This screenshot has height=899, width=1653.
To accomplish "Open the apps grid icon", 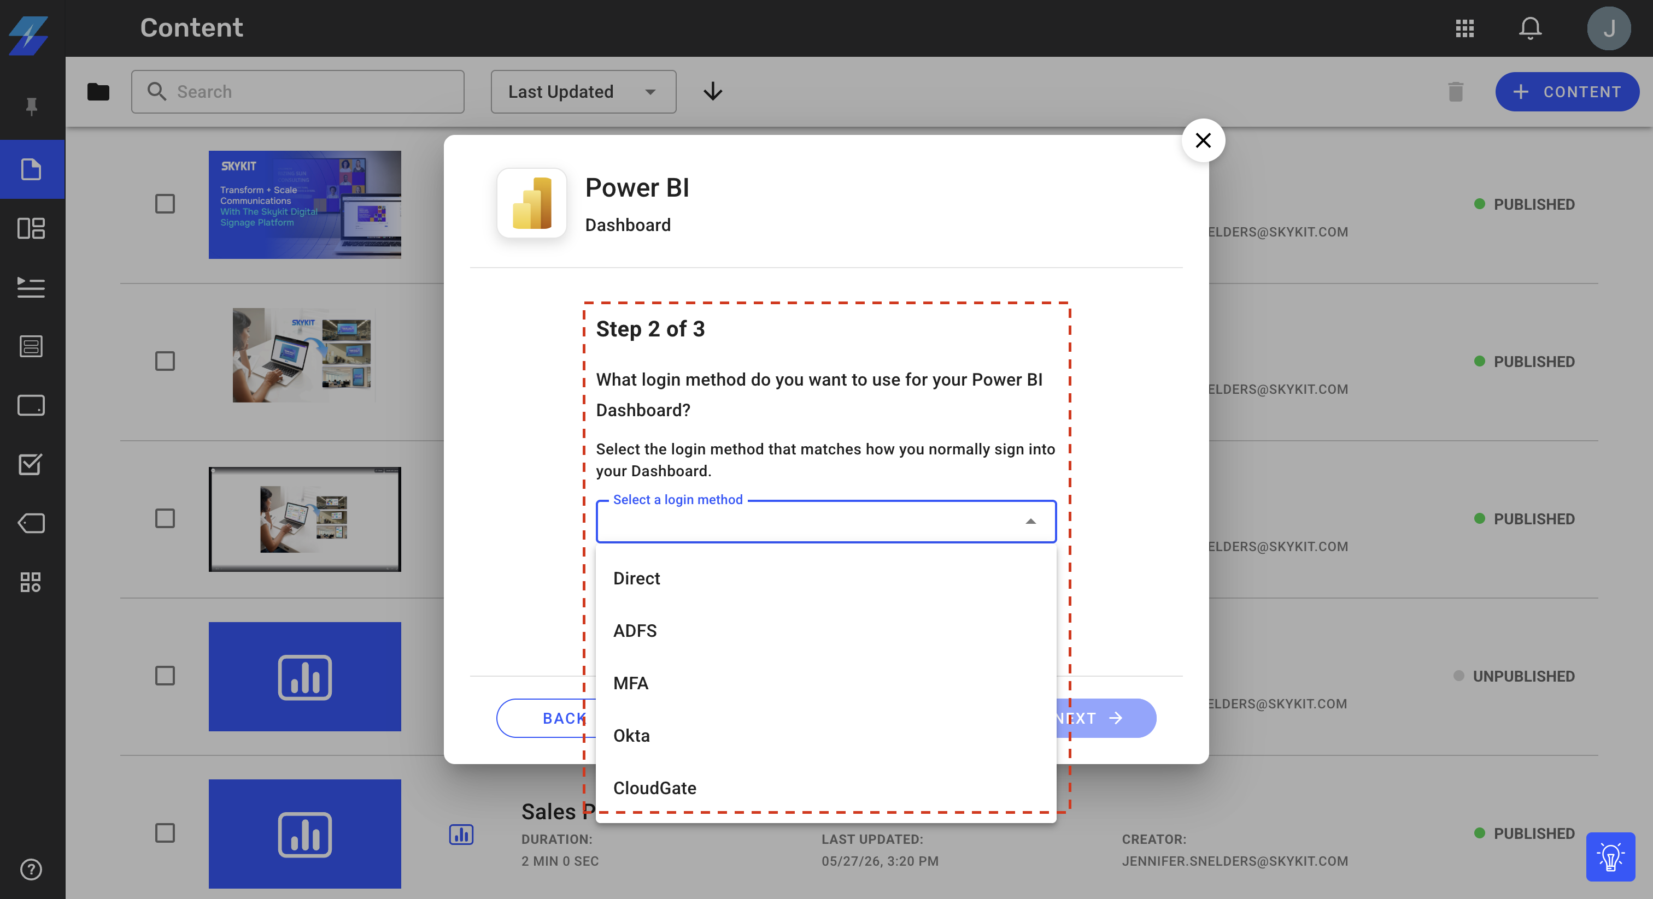I will [1464, 28].
